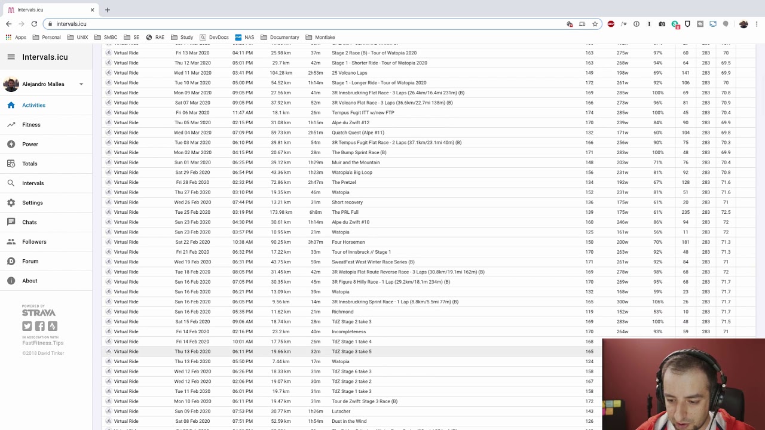Open the Four Horsemen activity
Screen dimensions: 765x430
coord(348,242)
